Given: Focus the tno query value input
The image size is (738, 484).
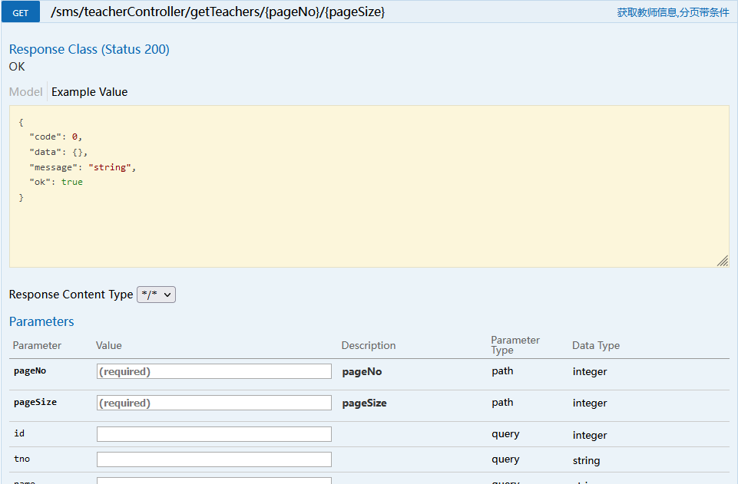Looking at the screenshot, I should tap(214, 459).
